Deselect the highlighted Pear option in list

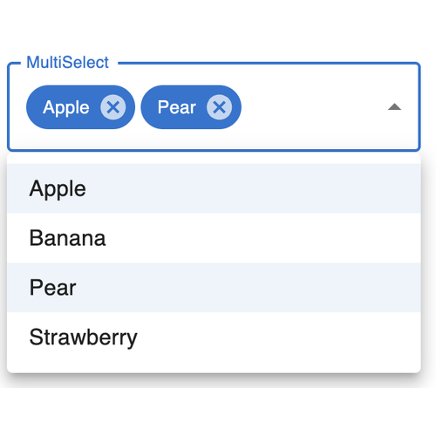point(214,288)
